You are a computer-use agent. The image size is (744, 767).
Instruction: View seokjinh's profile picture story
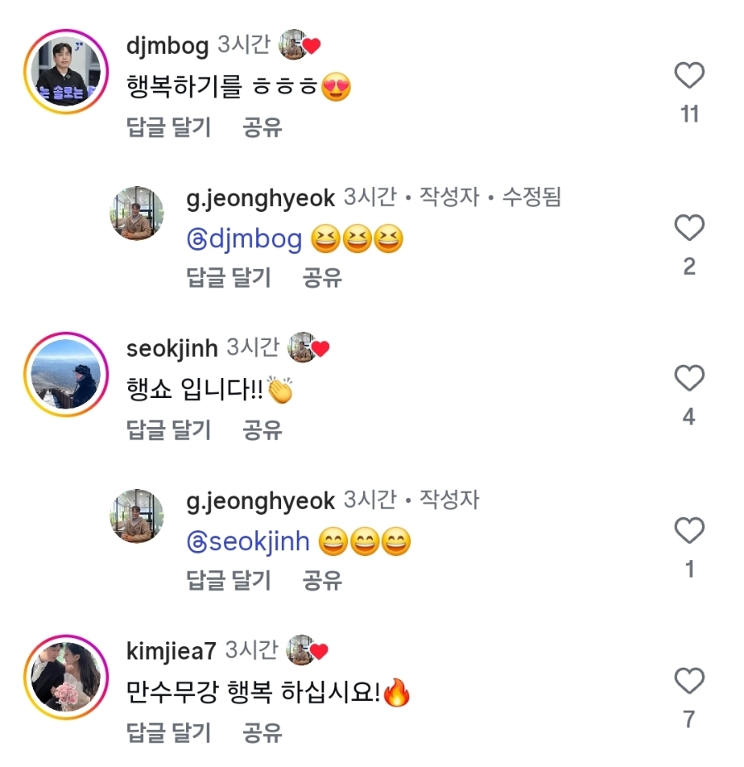click(x=66, y=374)
